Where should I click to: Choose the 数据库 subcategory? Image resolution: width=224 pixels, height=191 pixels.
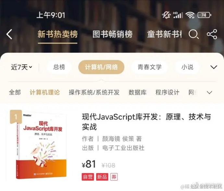(137, 93)
